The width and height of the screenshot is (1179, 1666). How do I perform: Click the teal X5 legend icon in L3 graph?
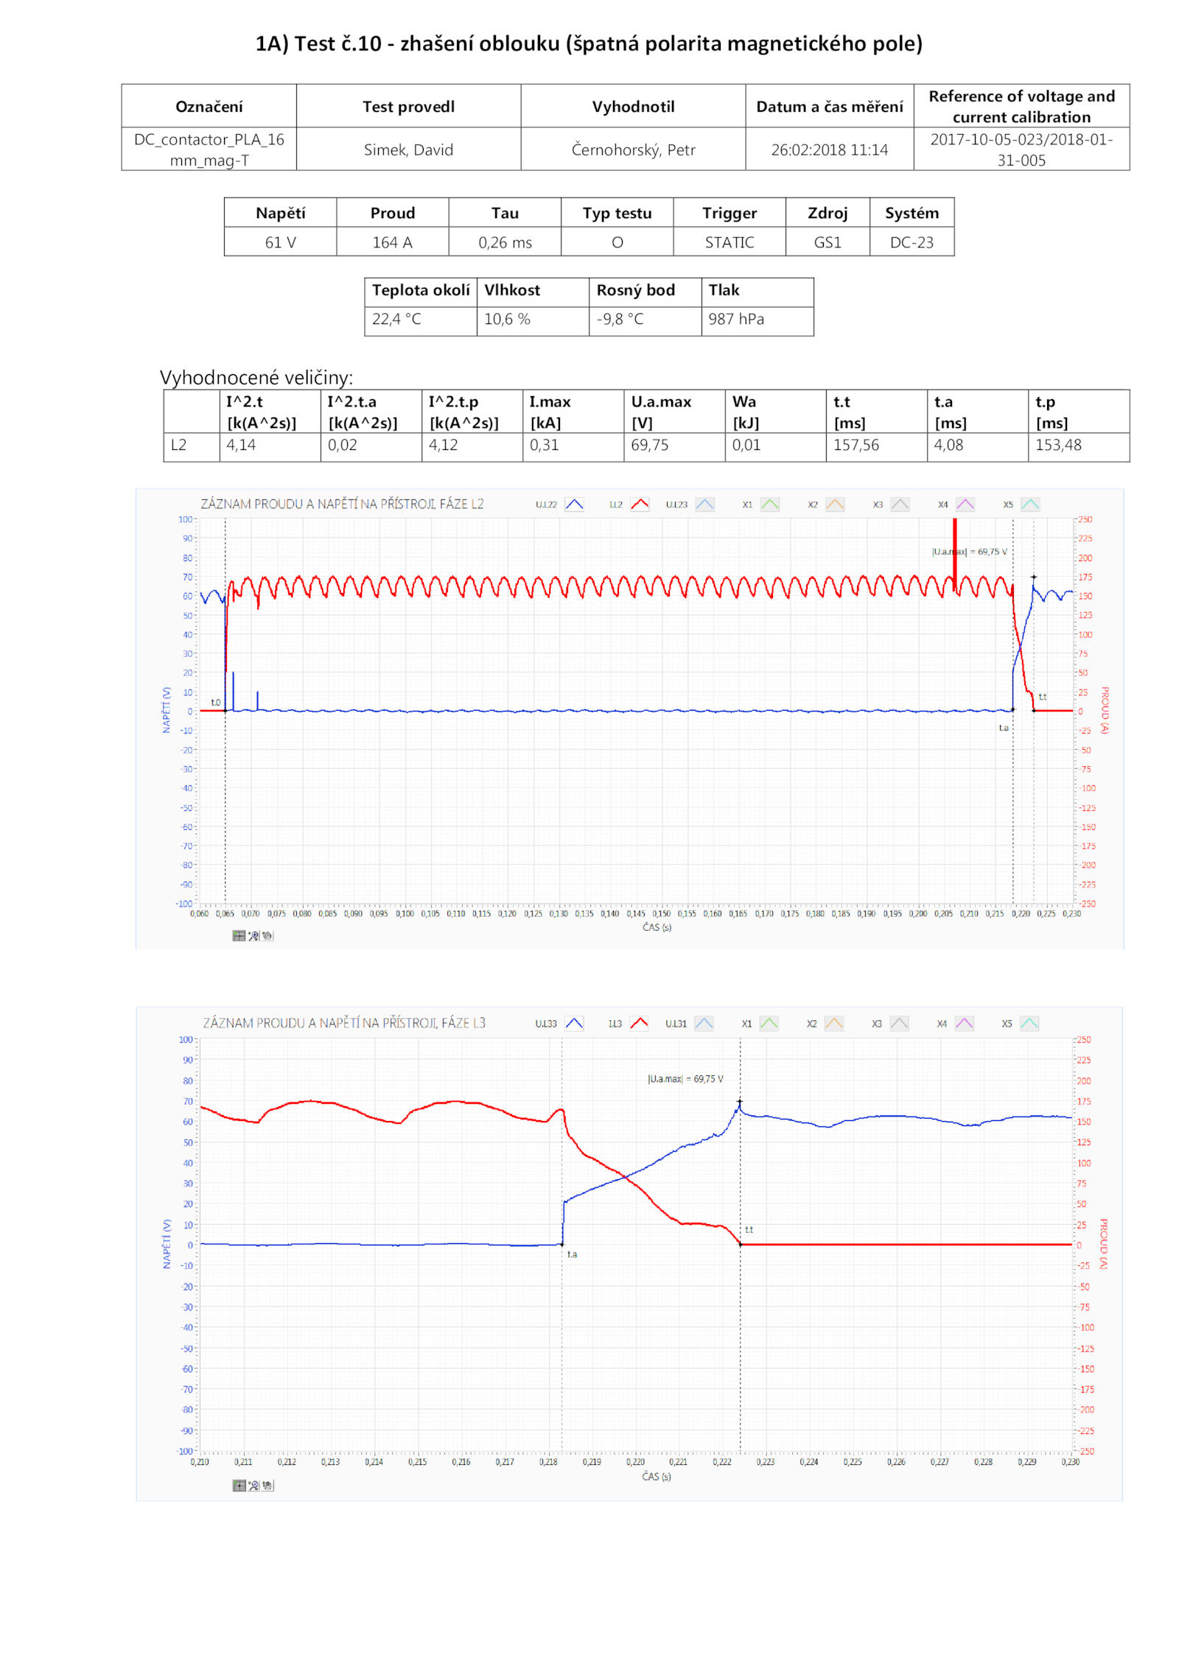[x=1029, y=1023]
